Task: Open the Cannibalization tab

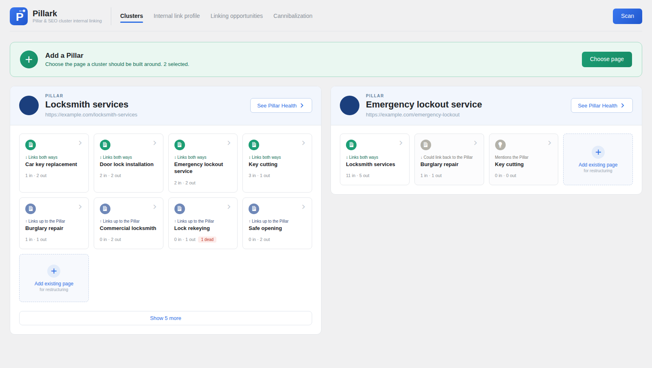Action: tap(293, 16)
